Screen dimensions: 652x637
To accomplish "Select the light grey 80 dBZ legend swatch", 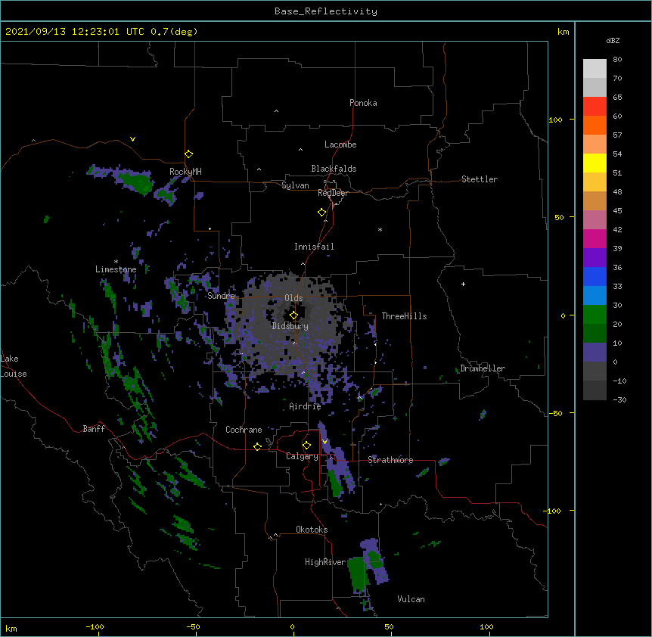I will (595, 69).
